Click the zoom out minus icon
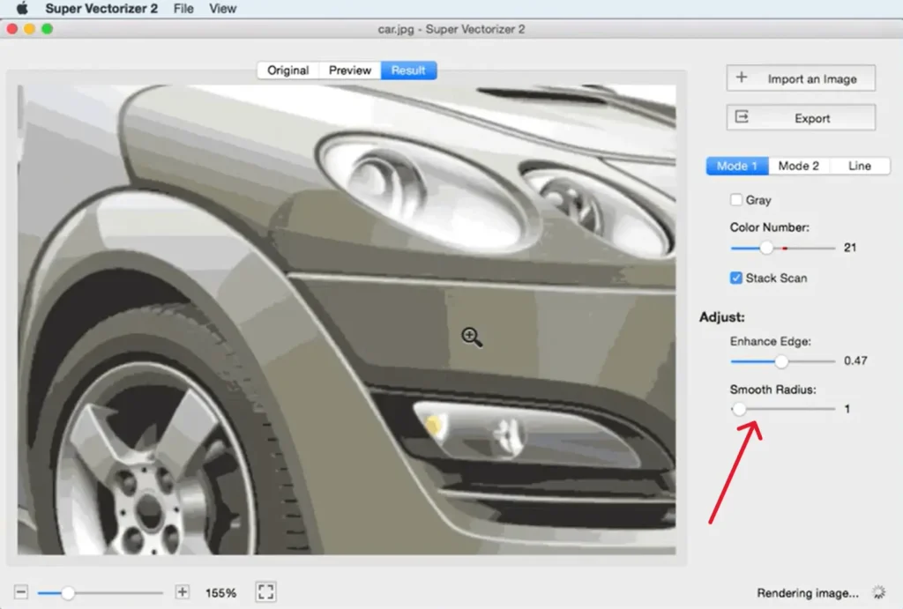This screenshot has height=609, width=903. 20,592
